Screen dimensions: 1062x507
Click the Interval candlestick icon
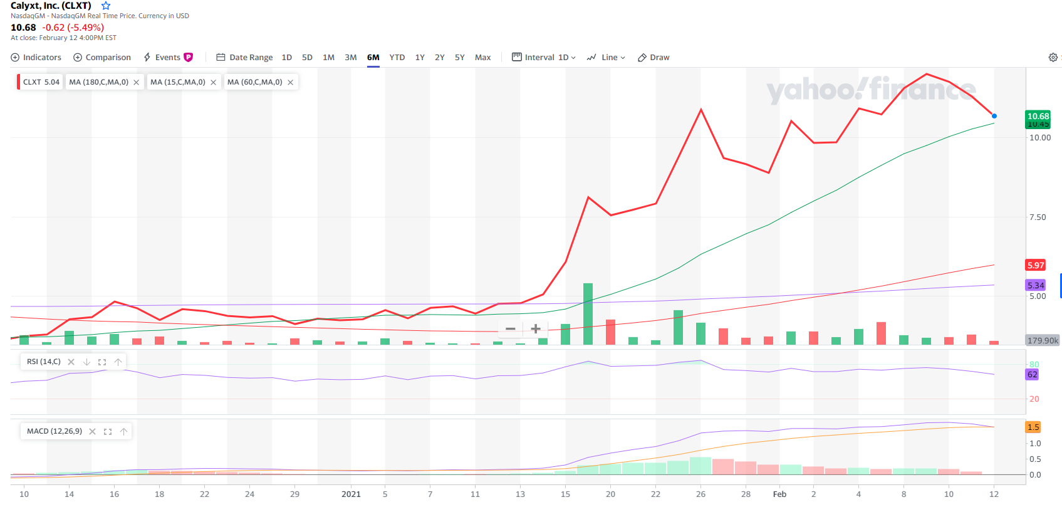coord(517,57)
